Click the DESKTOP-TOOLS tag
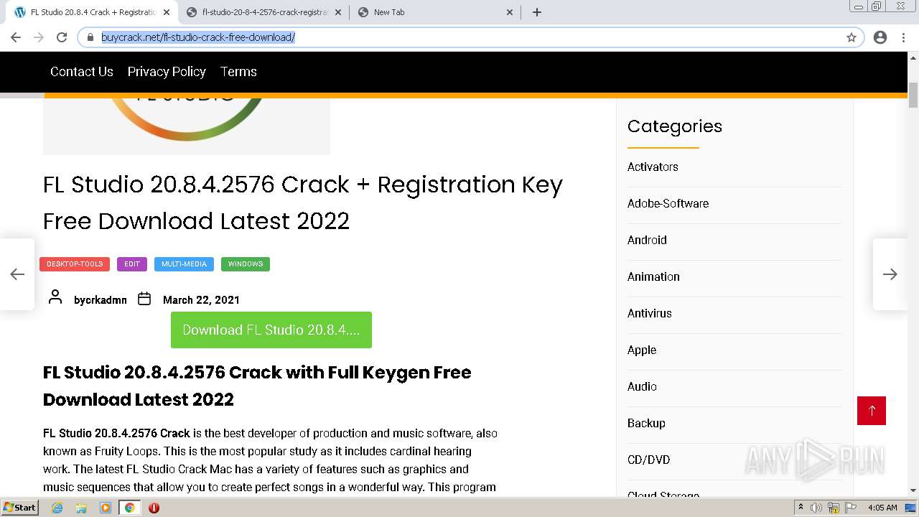The height and width of the screenshot is (517, 919). pyautogui.click(x=75, y=264)
